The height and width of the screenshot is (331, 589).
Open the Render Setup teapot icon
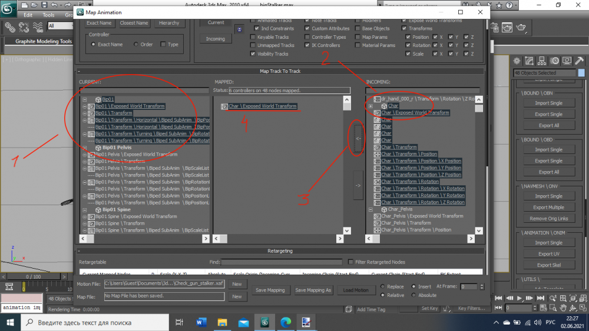494,28
